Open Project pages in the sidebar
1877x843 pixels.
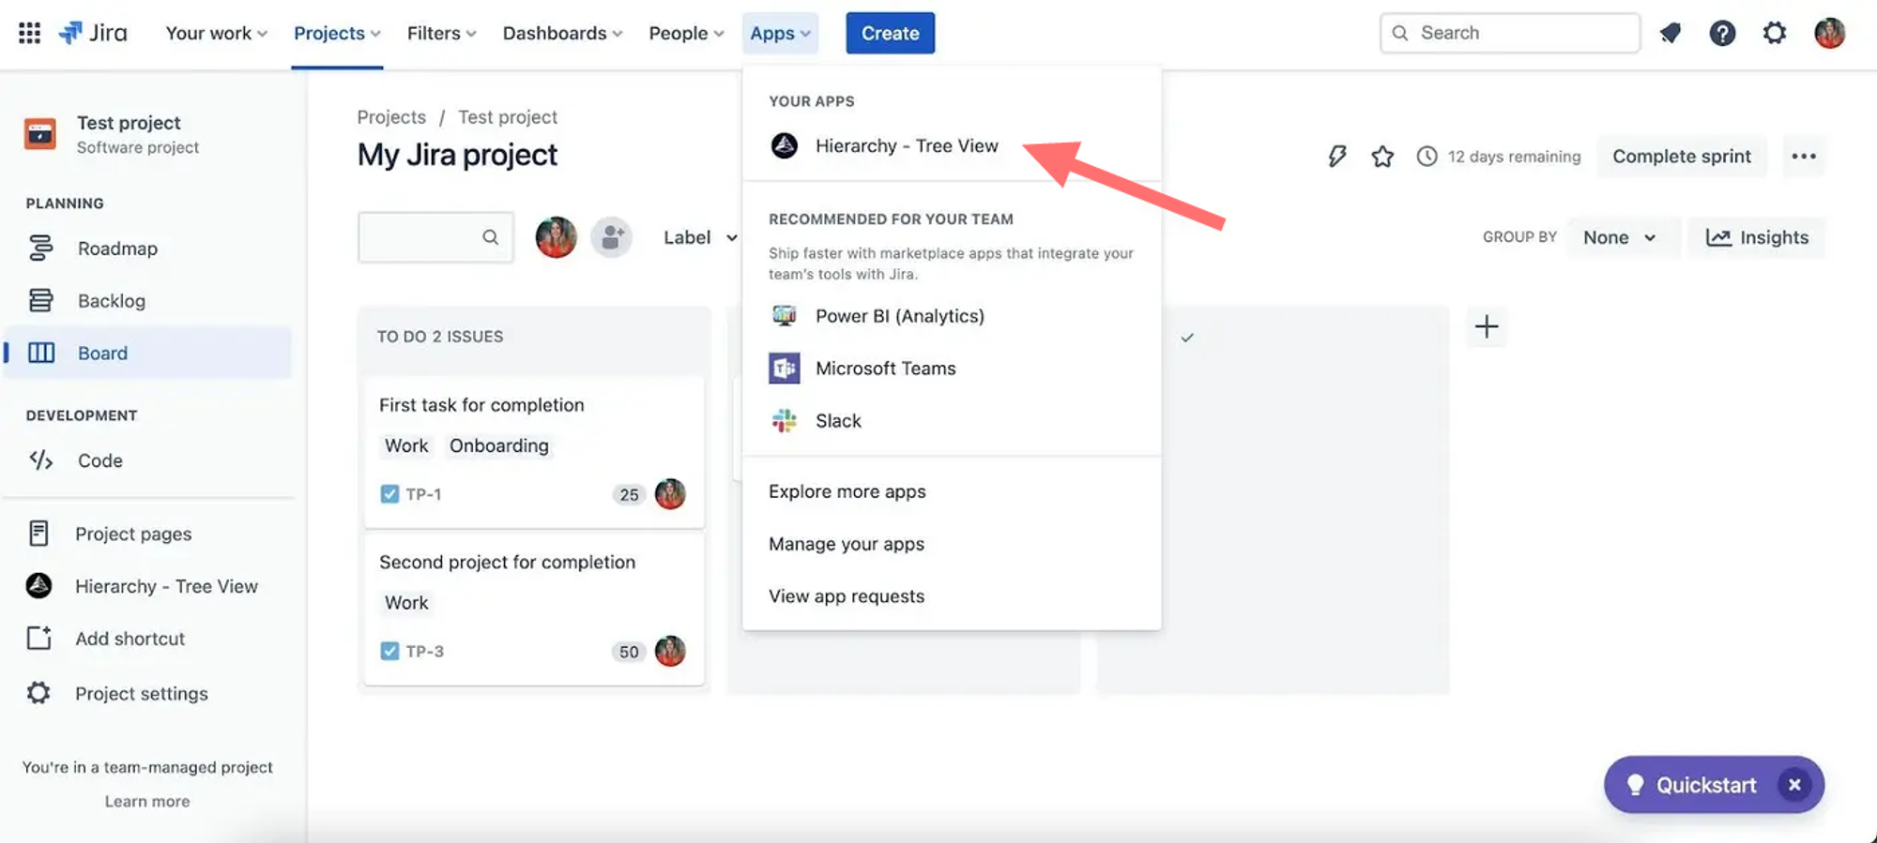pyautogui.click(x=148, y=534)
